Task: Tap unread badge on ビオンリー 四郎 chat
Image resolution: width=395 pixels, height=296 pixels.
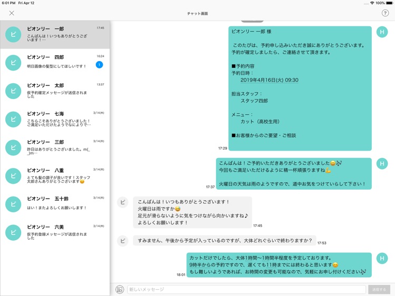Action: 99,65
